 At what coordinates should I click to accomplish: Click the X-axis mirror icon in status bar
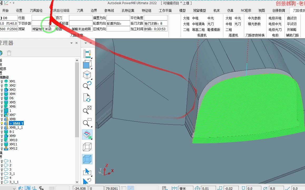(21, 188)
